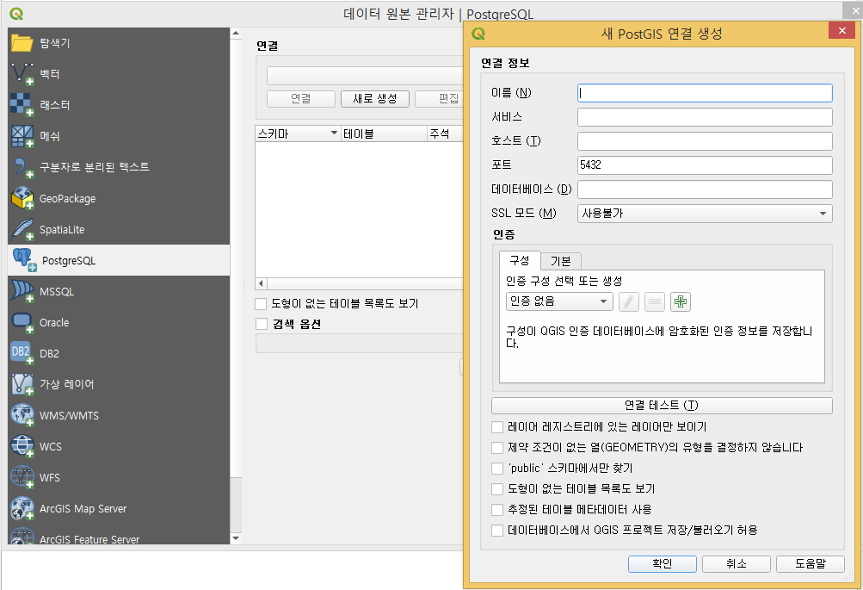Image resolution: width=863 pixels, height=590 pixels.
Task: Click QGIS logo in PostGIS dialog title
Action: [x=478, y=34]
